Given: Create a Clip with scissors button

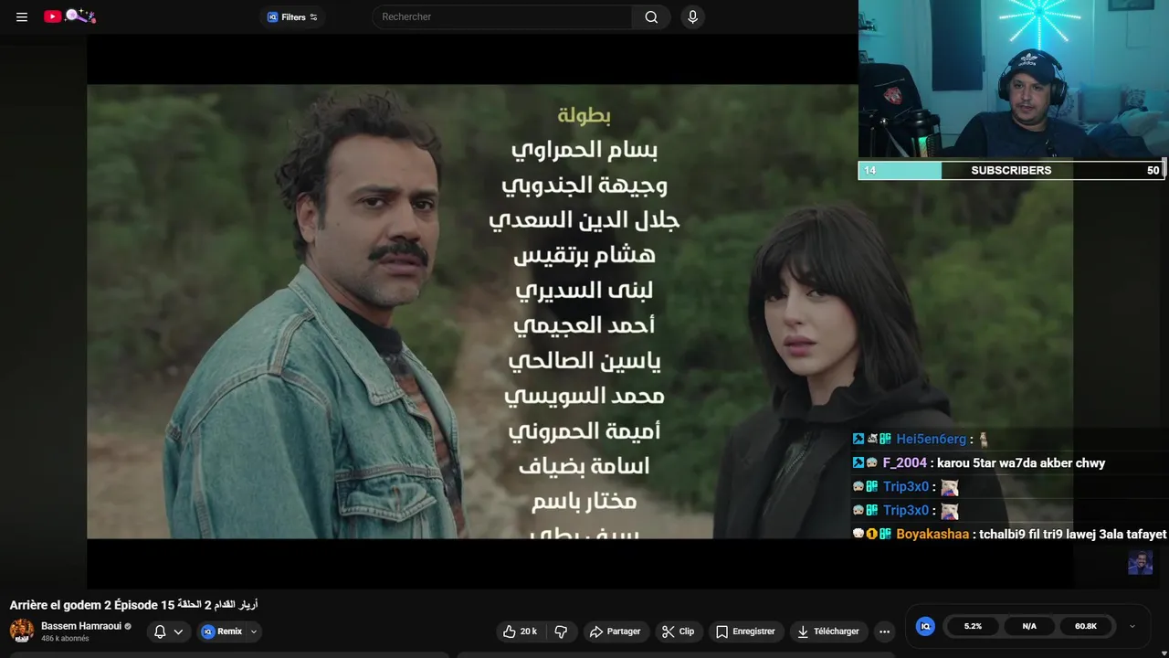Looking at the screenshot, I should pyautogui.click(x=679, y=631).
